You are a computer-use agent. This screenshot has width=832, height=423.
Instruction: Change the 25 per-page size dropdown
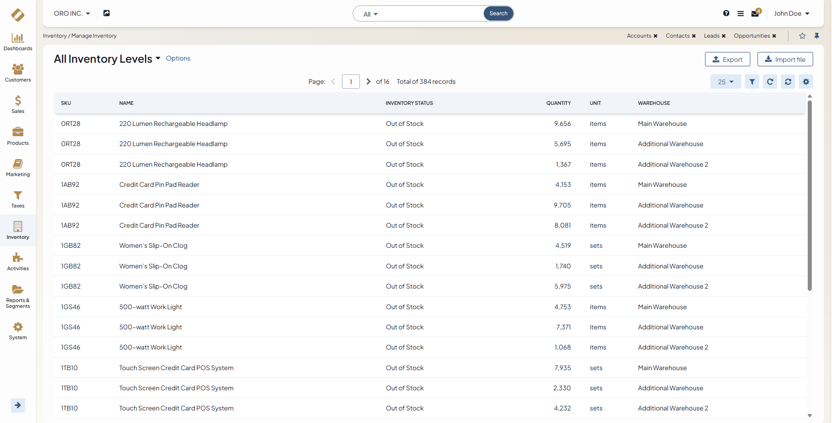click(725, 82)
